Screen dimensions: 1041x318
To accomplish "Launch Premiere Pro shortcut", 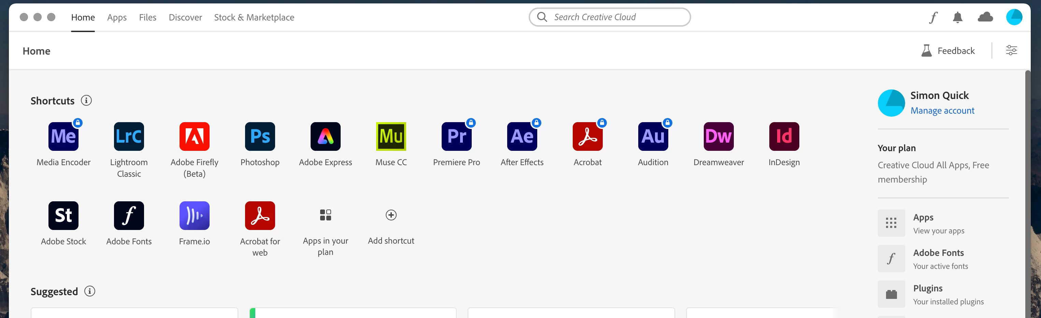I will [456, 136].
